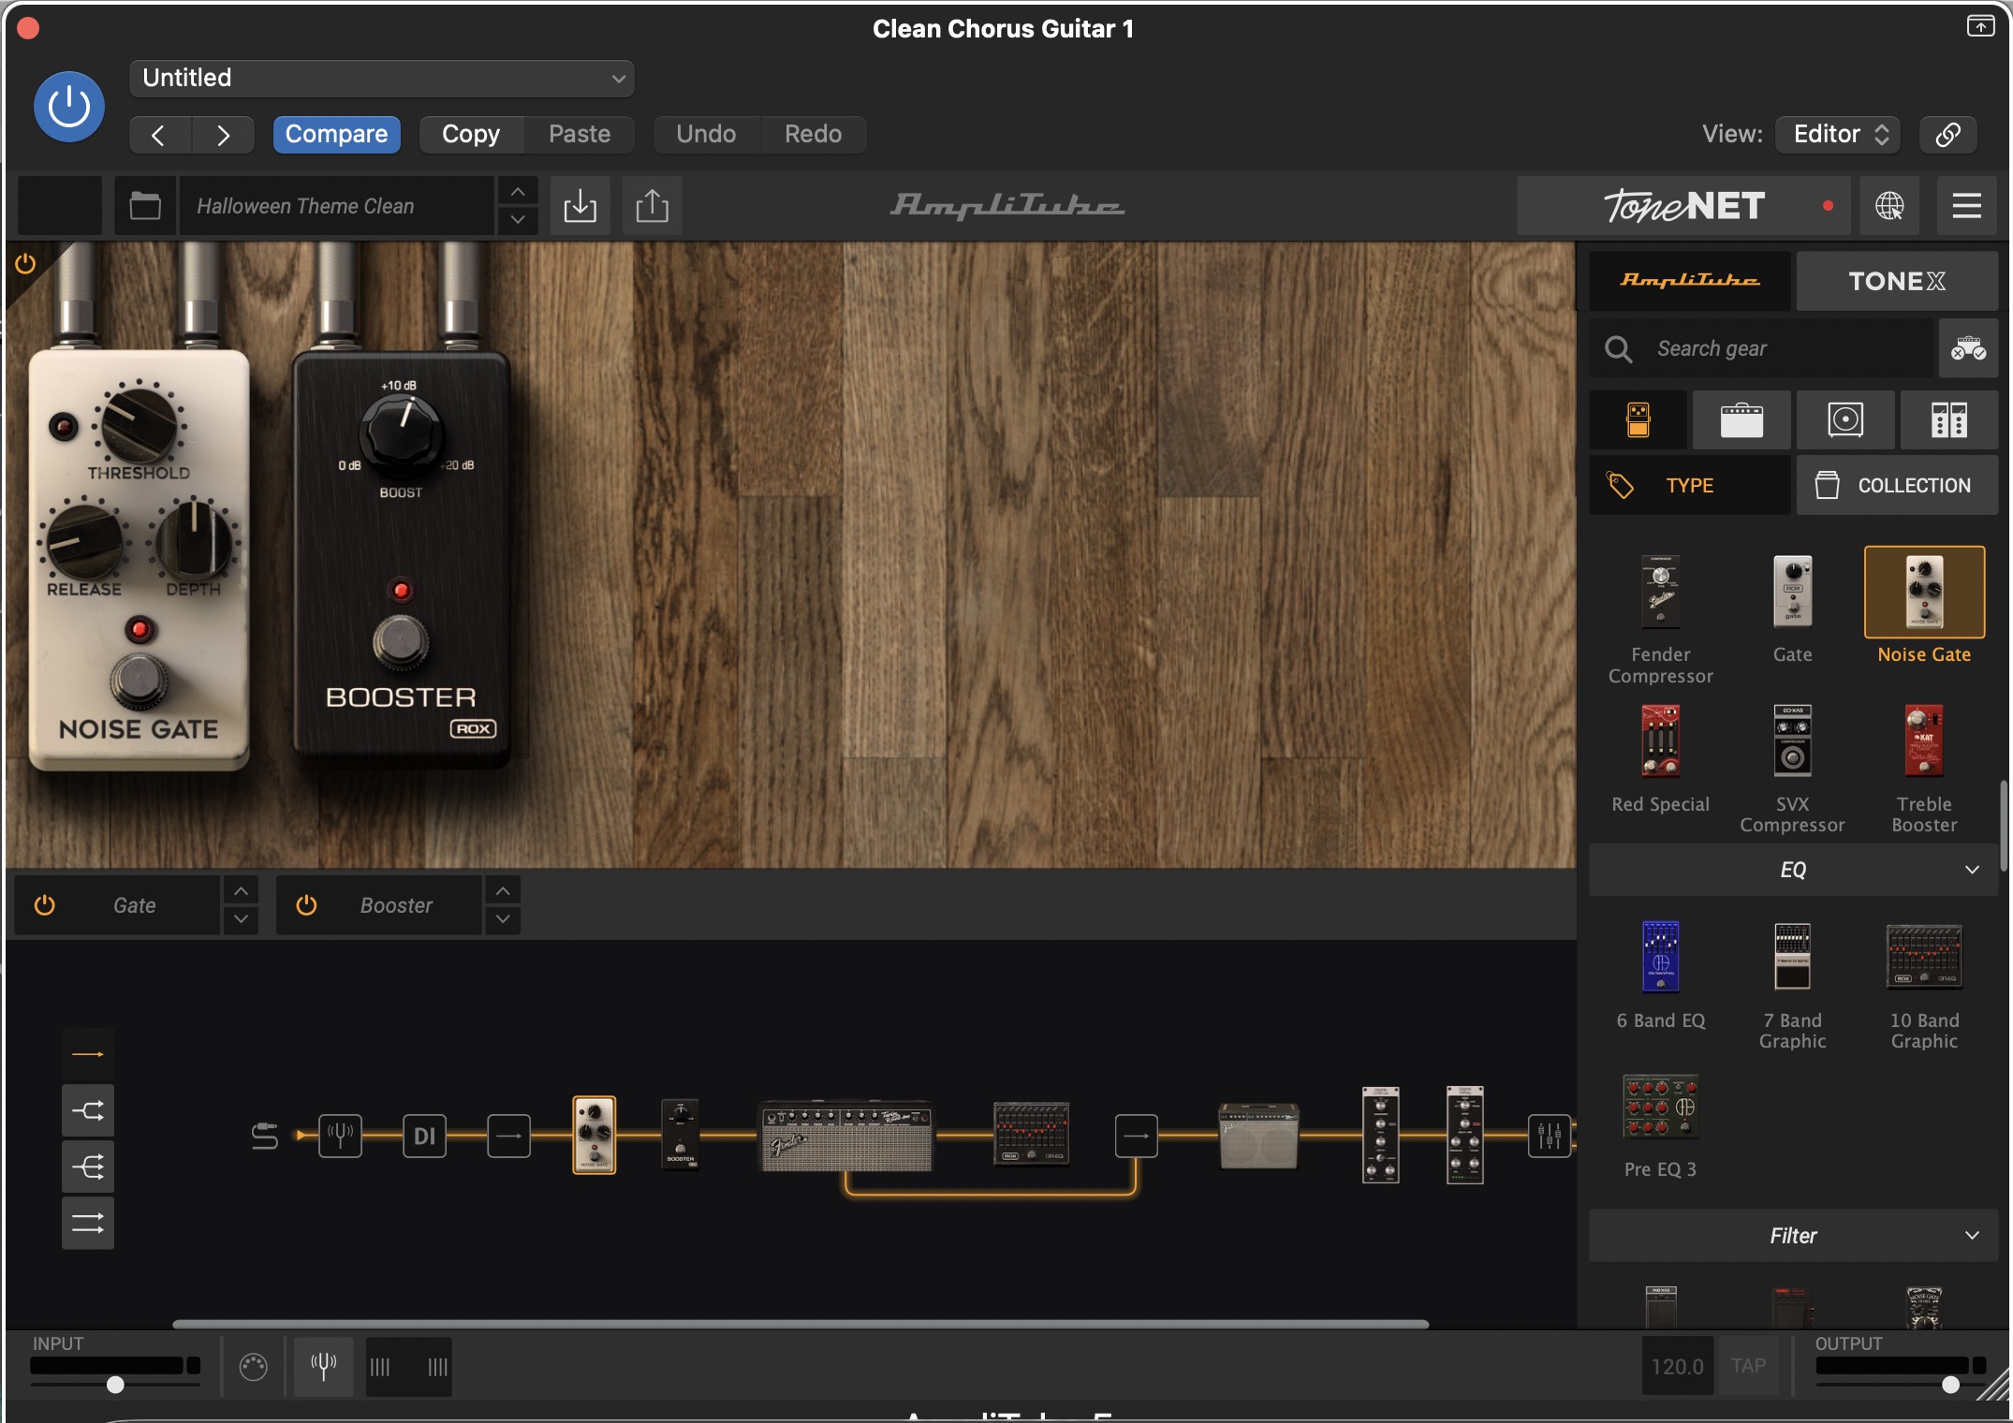The image size is (2013, 1423).
Task: Click the tuner icon in the bottom bar
Action: [323, 1367]
